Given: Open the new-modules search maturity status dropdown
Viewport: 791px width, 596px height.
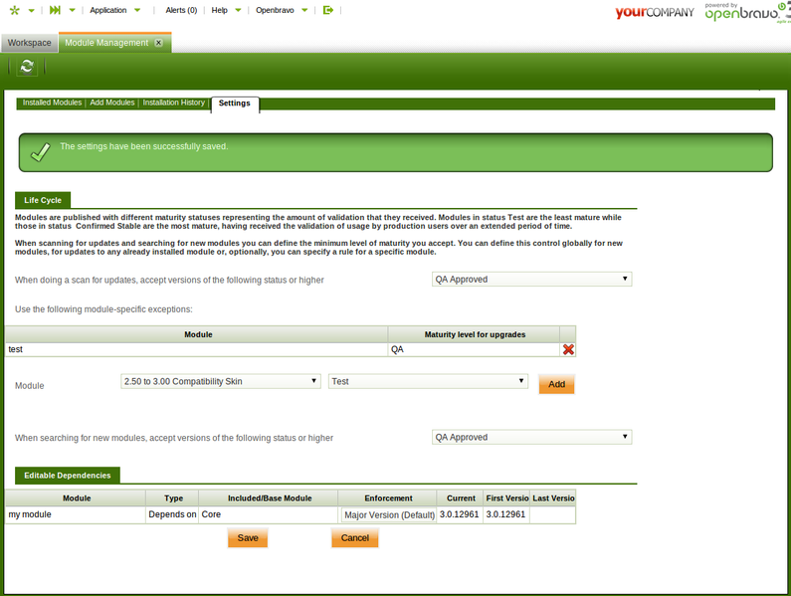Looking at the screenshot, I should tap(531, 437).
